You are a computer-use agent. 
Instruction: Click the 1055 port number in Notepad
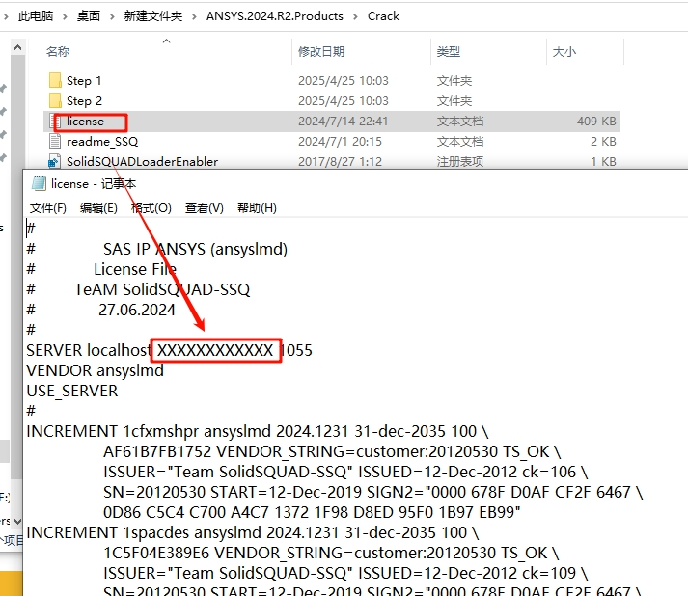pos(296,350)
